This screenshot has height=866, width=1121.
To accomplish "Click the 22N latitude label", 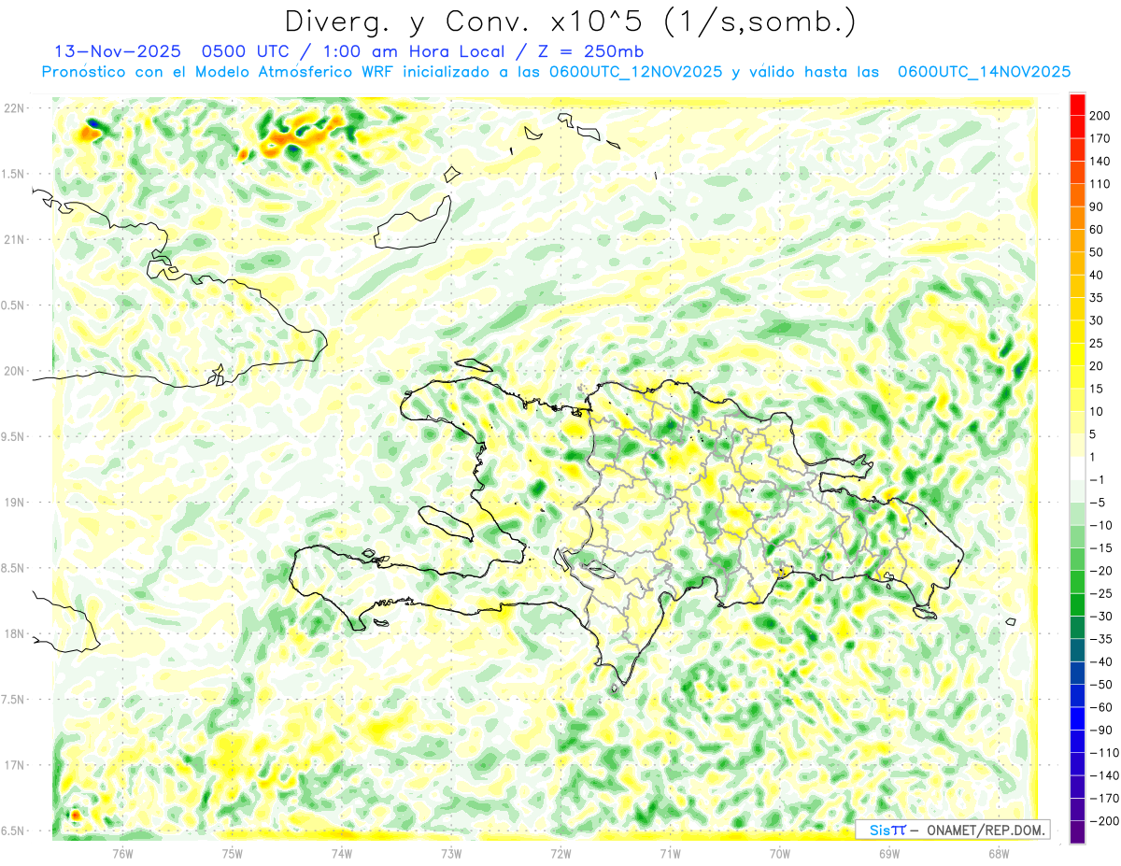I will click(14, 108).
